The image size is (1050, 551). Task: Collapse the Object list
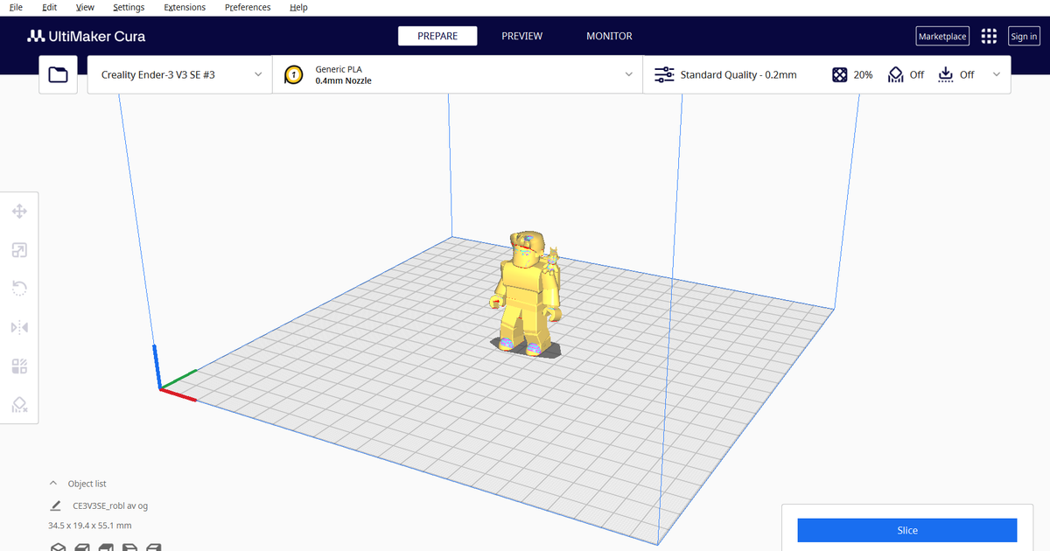tap(54, 484)
